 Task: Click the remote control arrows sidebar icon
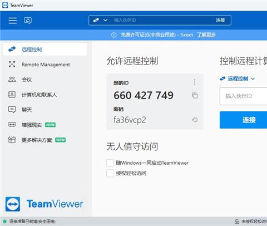[x=12, y=49]
